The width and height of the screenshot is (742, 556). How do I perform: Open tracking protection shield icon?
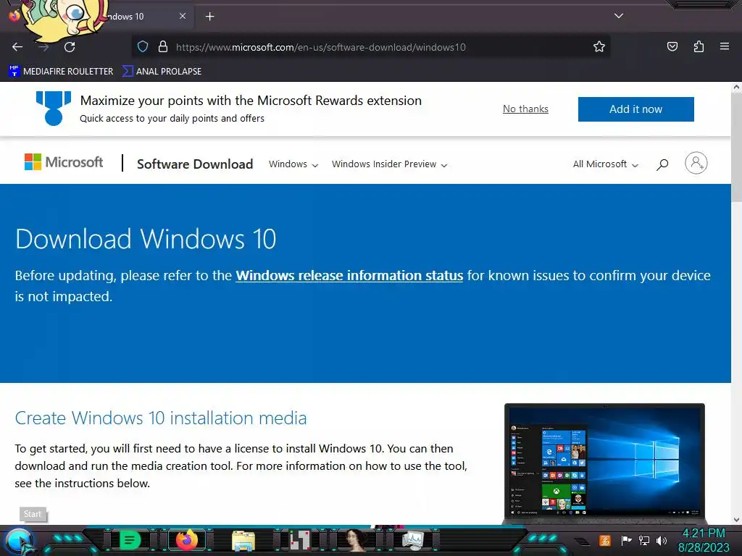(x=143, y=47)
